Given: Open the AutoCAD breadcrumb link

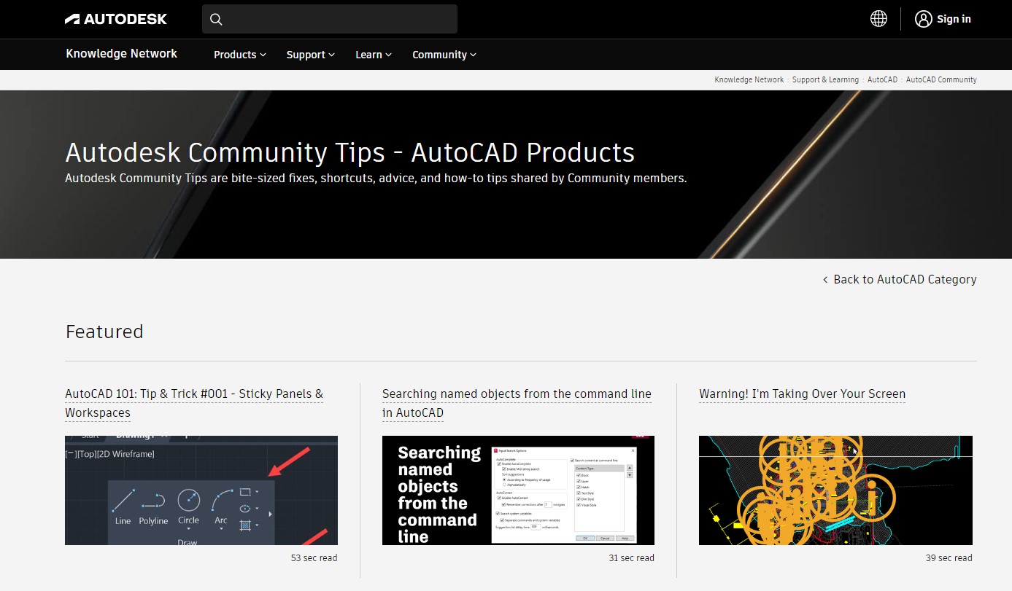Looking at the screenshot, I should pos(882,79).
